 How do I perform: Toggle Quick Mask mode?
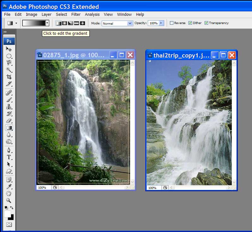pyautogui.click(x=9, y=225)
